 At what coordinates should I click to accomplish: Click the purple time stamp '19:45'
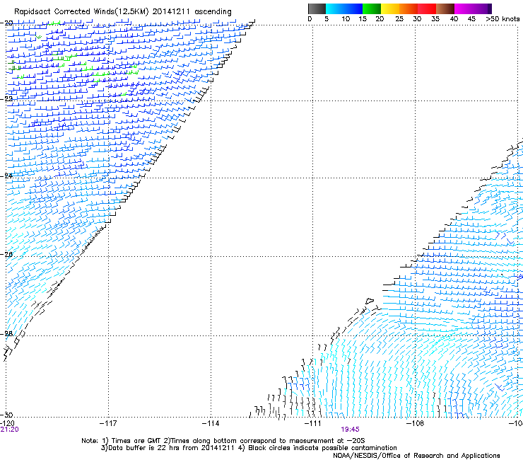click(x=350, y=430)
